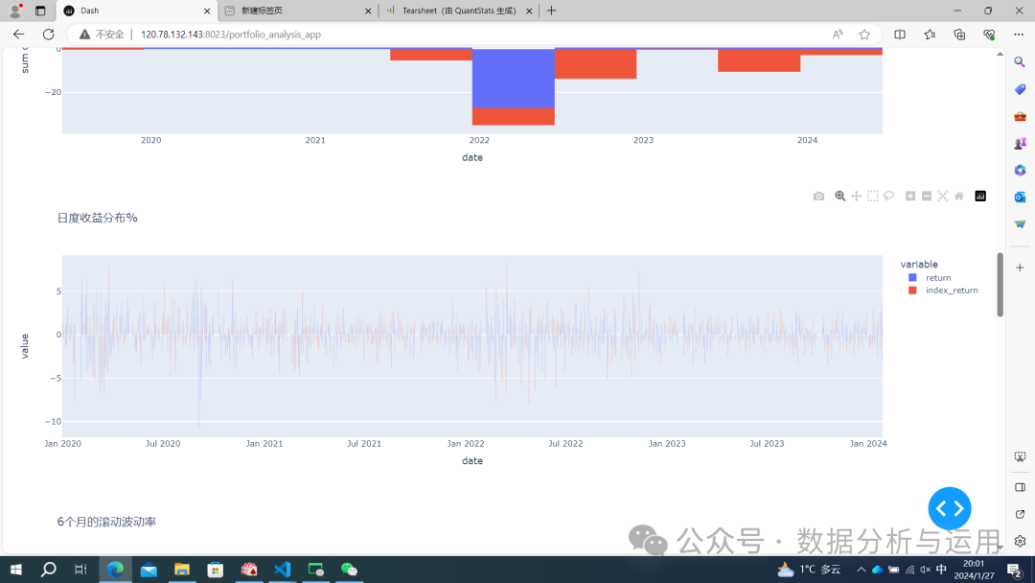Image resolution: width=1035 pixels, height=583 pixels.
Task: Activate the Lasso Select tool
Action: (889, 197)
